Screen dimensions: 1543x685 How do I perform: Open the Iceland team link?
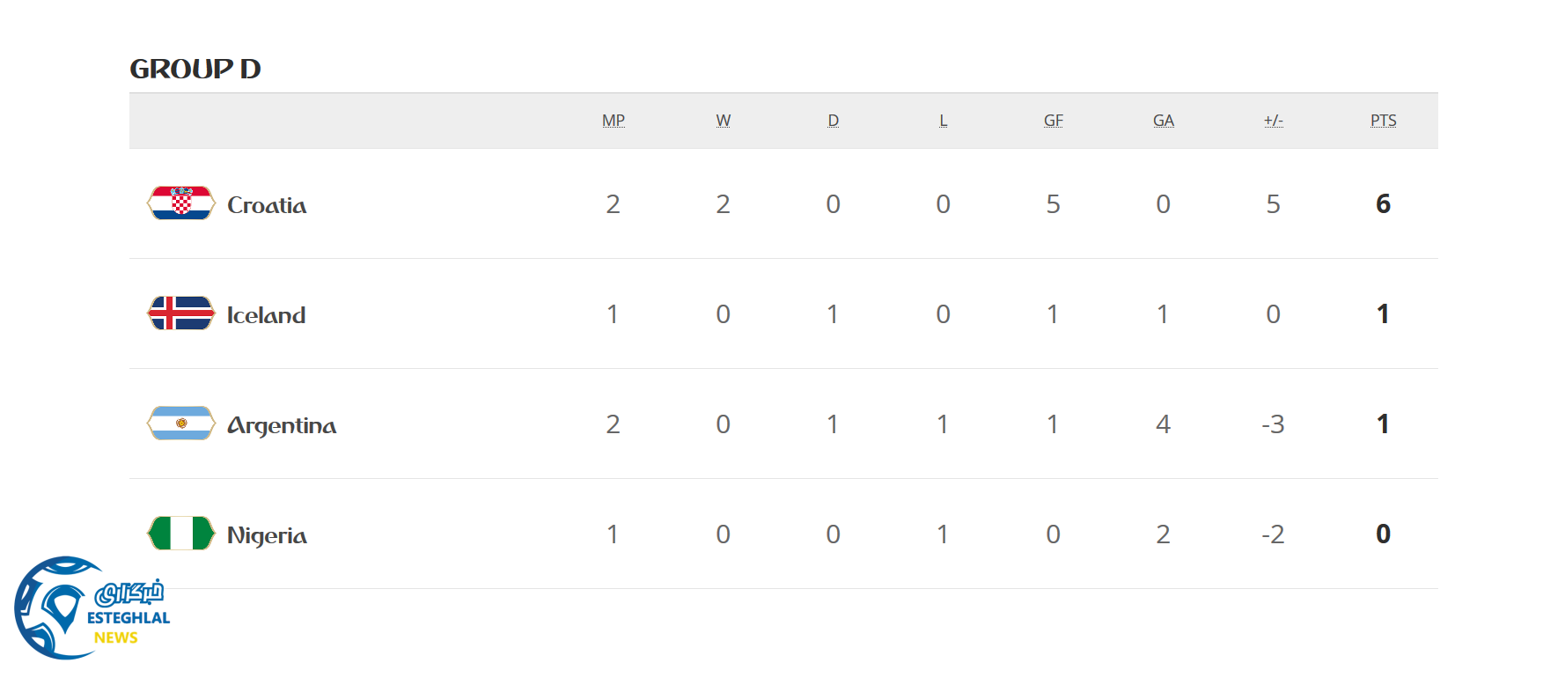pyautogui.click(x=266, y=315)
